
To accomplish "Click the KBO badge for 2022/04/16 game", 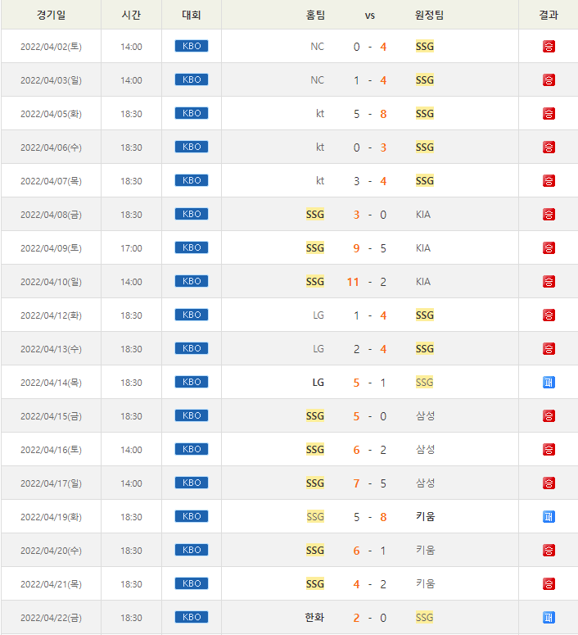I will coord(192,449).
